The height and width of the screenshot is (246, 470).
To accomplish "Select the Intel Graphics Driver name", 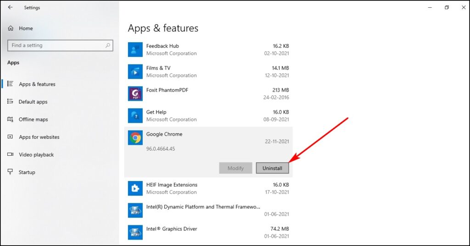I will (x=172, y=229).
